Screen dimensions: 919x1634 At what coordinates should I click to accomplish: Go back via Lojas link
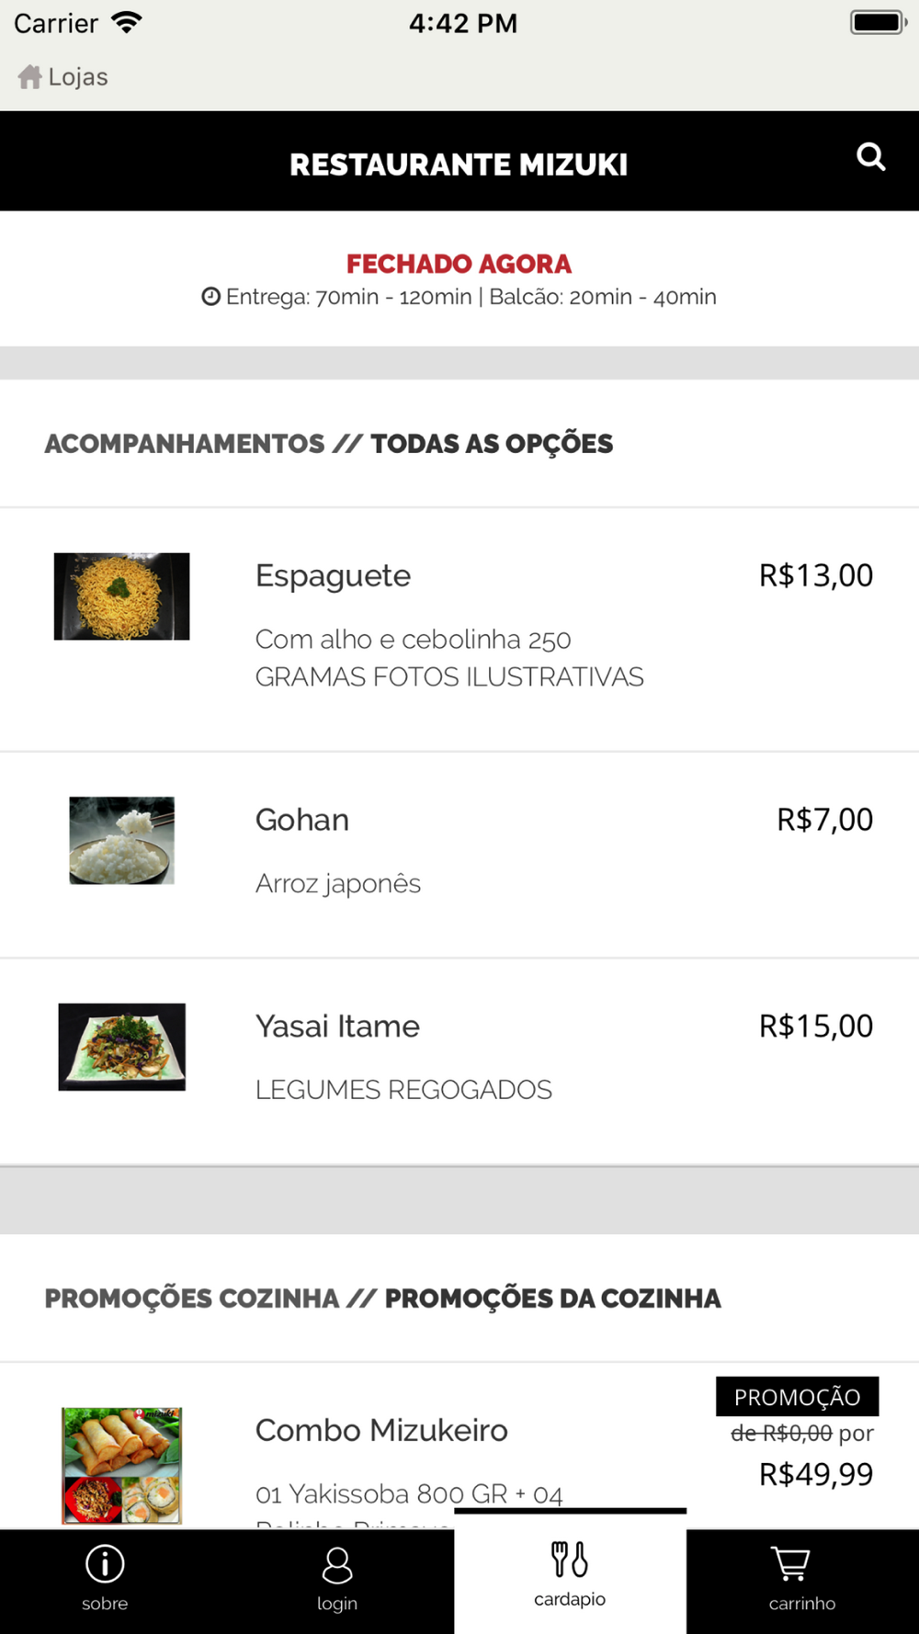(78, 77)
